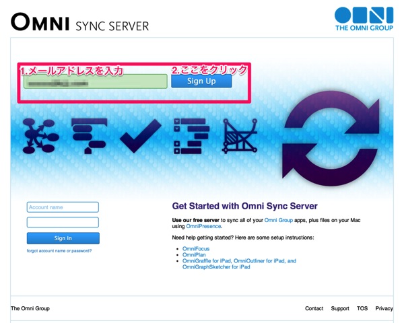Click the 'Use our free server' bold text
This screenshot has width=404, height=323.
tap(195, 220)
